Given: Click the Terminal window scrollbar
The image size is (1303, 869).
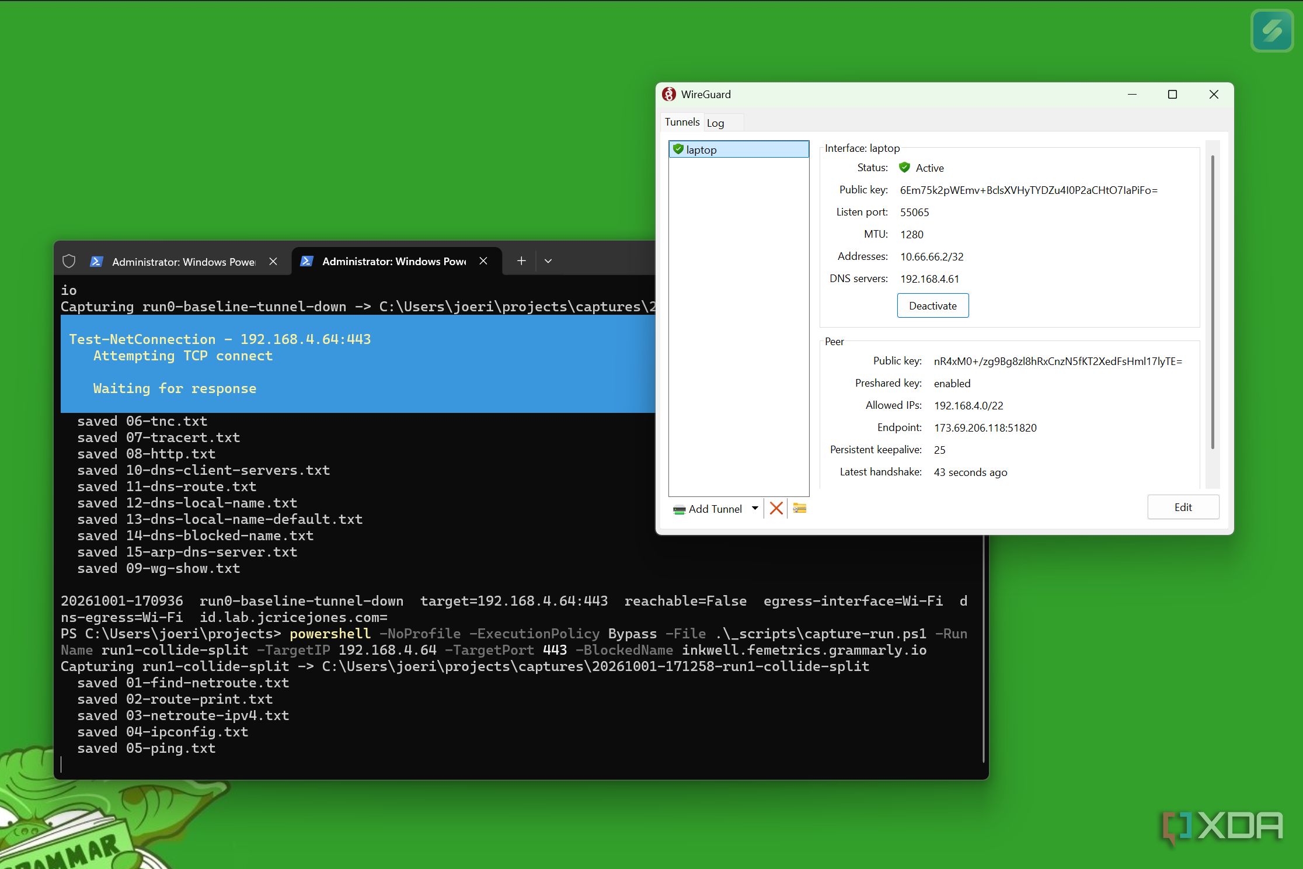Looking at the screenshot, I should click(984, 648).
